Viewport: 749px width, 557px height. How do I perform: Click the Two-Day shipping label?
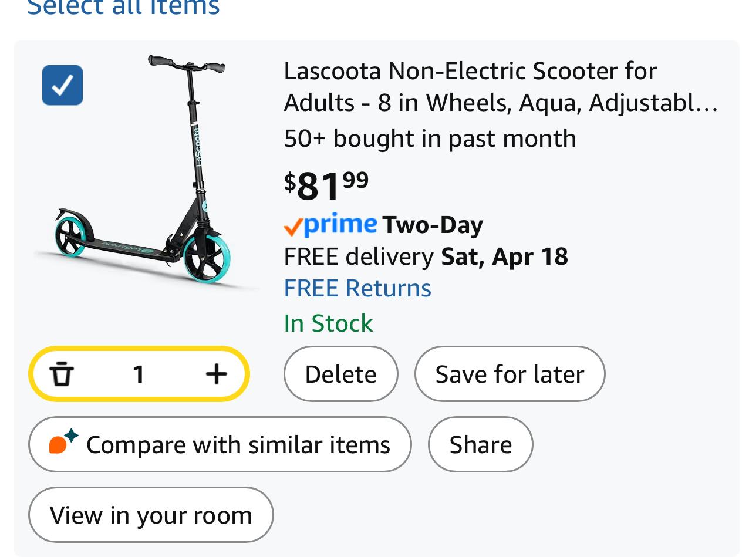click(x=433, y=225)
